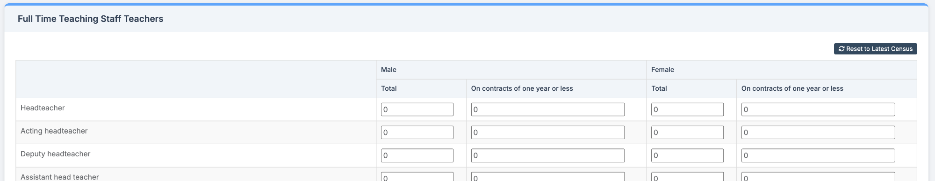Select Headteacher Male Total field
The image size is (935, 181).
coord(417,109)
